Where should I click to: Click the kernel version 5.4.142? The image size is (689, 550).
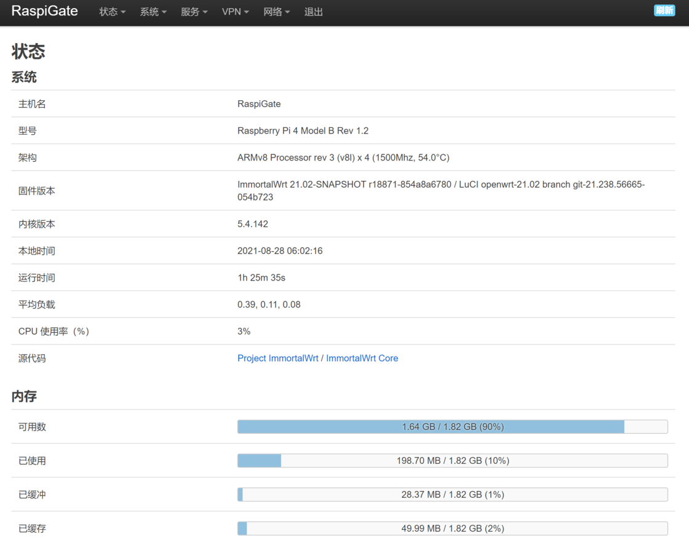click(253, 224)
